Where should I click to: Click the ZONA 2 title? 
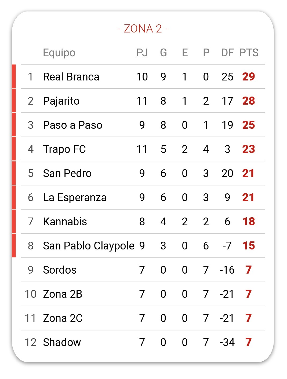coord(143,29)
